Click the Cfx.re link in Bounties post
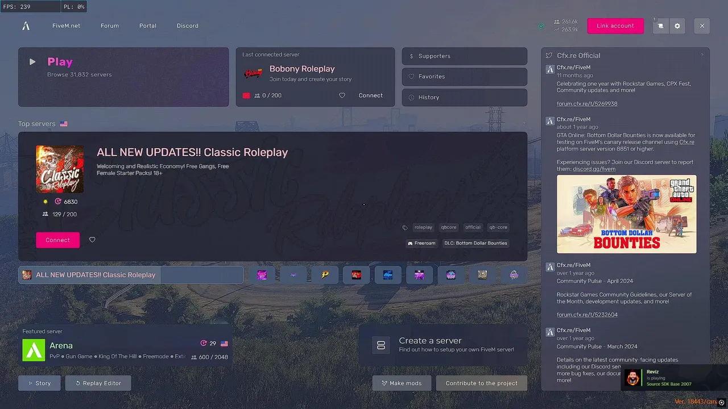The height and width of the screenshot is (409, 728). coord(686,142)
